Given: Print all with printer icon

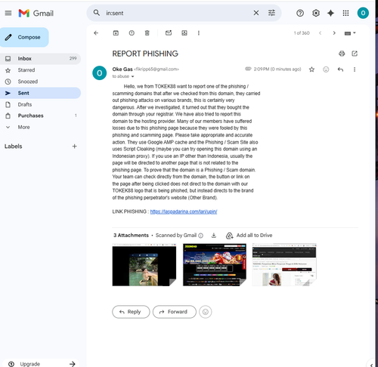Looking at the screenshot, I should pyautogui.click(x=342, y=54).
